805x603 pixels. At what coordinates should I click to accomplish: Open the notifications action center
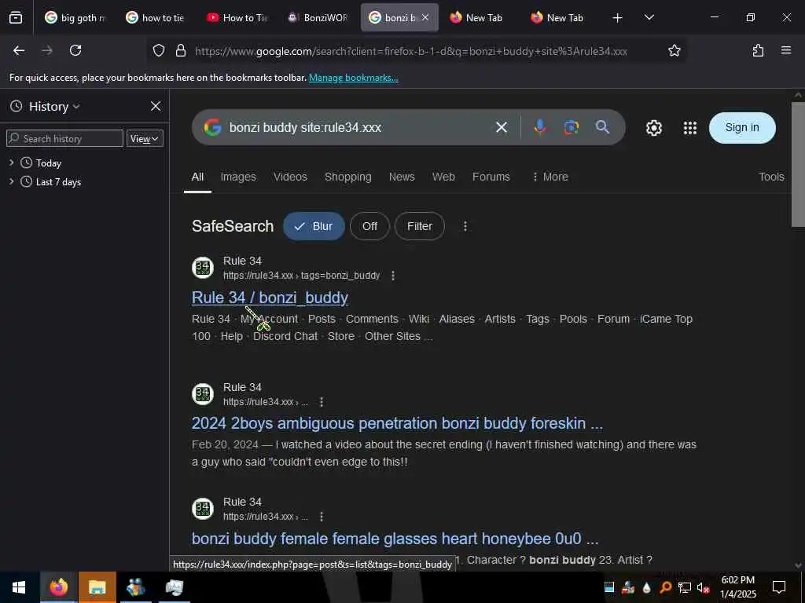pos(779,587)
